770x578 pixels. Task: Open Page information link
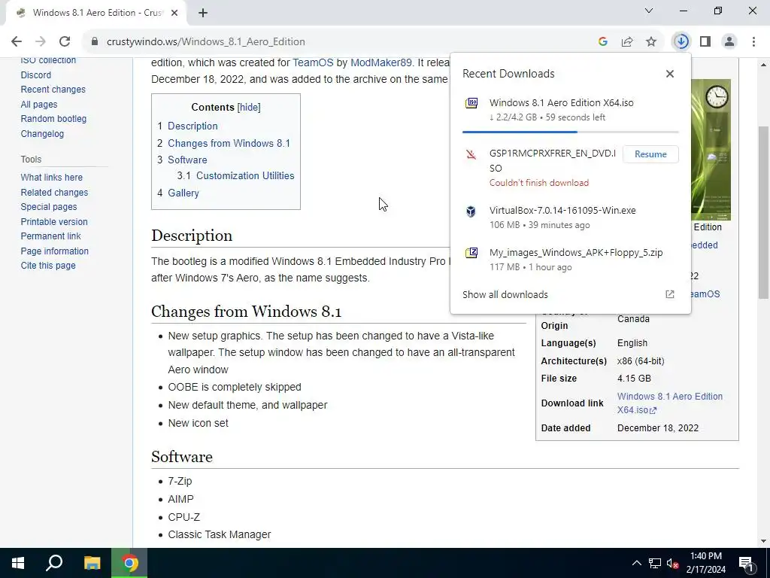(54, 251)
